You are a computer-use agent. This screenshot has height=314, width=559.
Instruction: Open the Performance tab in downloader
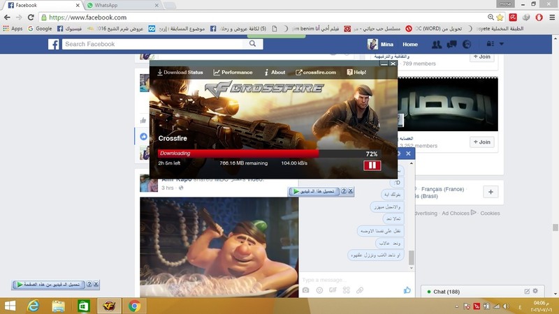coord(233,72)
